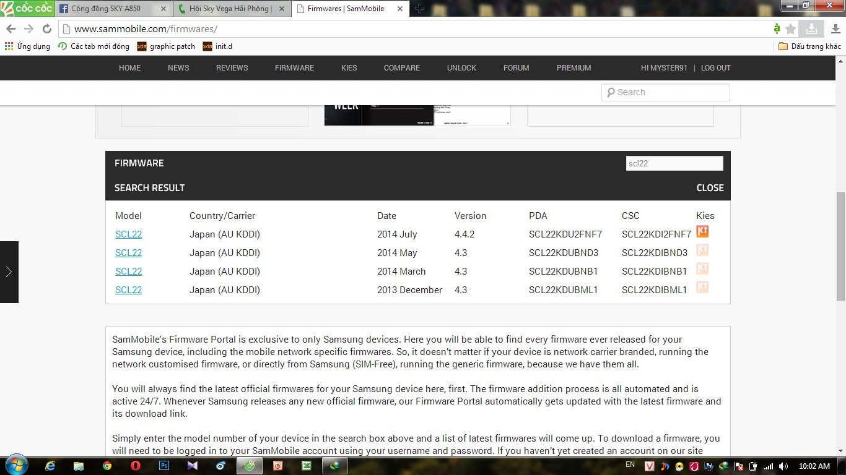Open a new browser tab with the plus button
Screen dimensions: 846x475
click(x=419, y=9)
